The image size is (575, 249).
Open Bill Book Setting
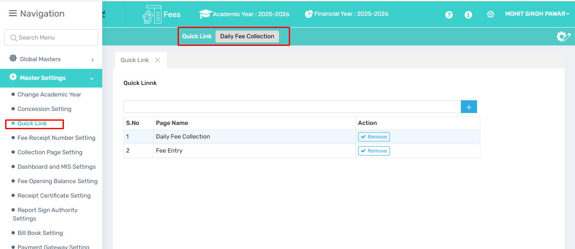point(40,233)
